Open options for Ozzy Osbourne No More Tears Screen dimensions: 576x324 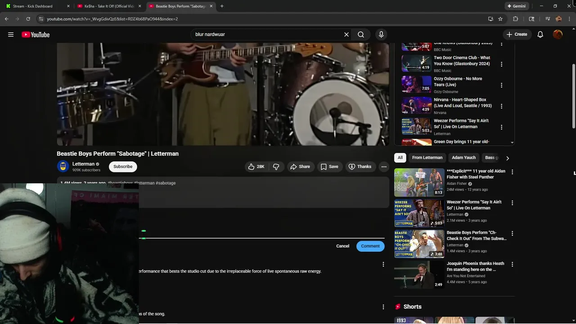[x=501, y=85]
